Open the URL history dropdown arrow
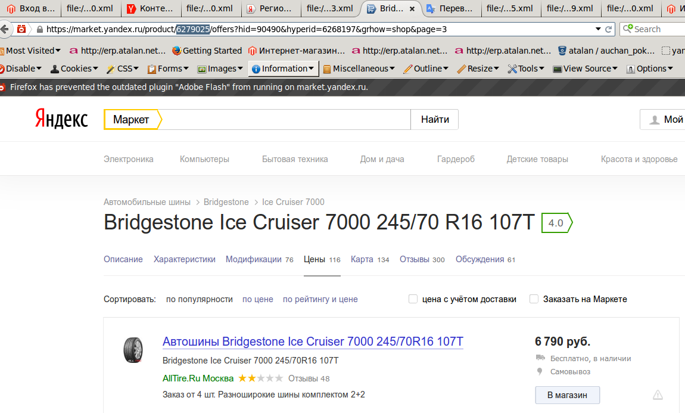 [x=598, y=29]
